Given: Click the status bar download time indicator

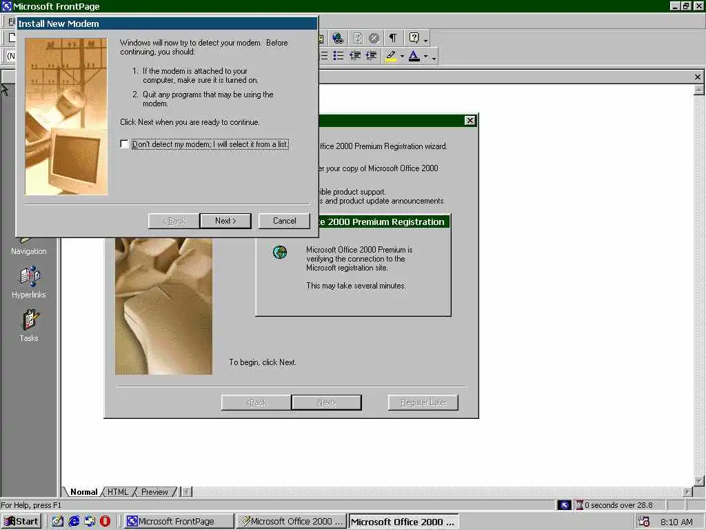Looking at the screenshot, I should pyautogui.click(x=614, y=505).
